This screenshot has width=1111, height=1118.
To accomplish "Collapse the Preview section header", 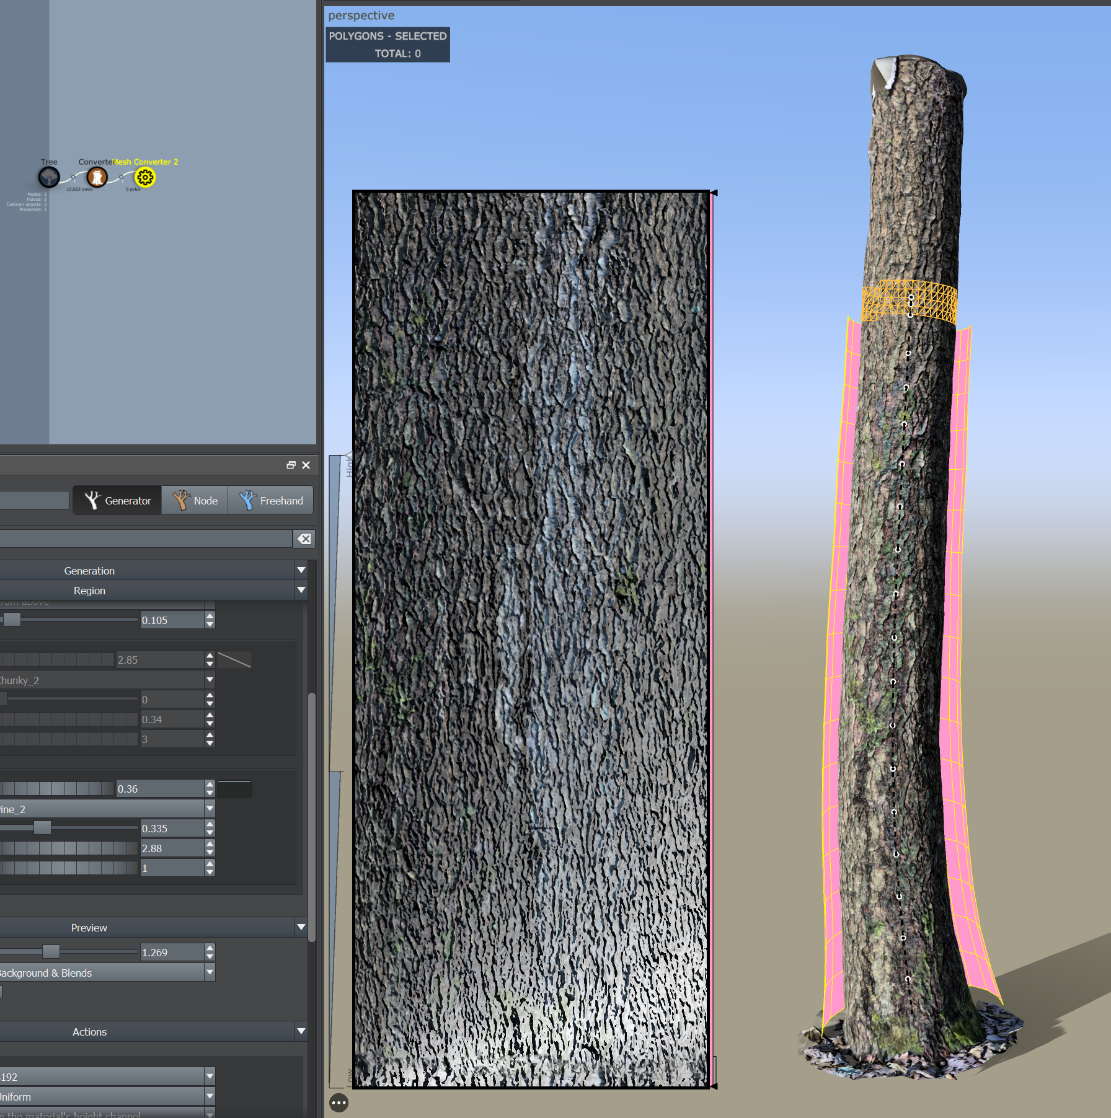I will tap(301, 927).
